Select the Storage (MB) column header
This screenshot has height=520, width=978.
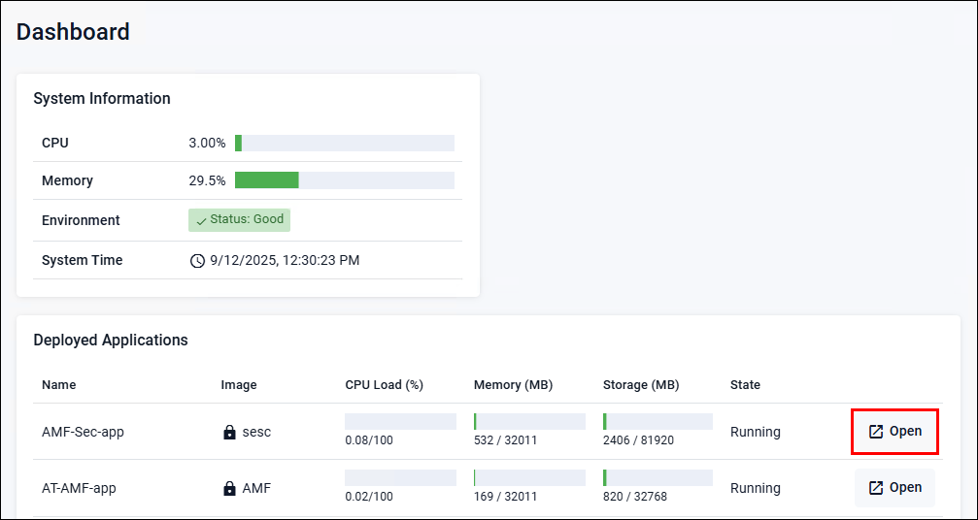click(641, 385)
